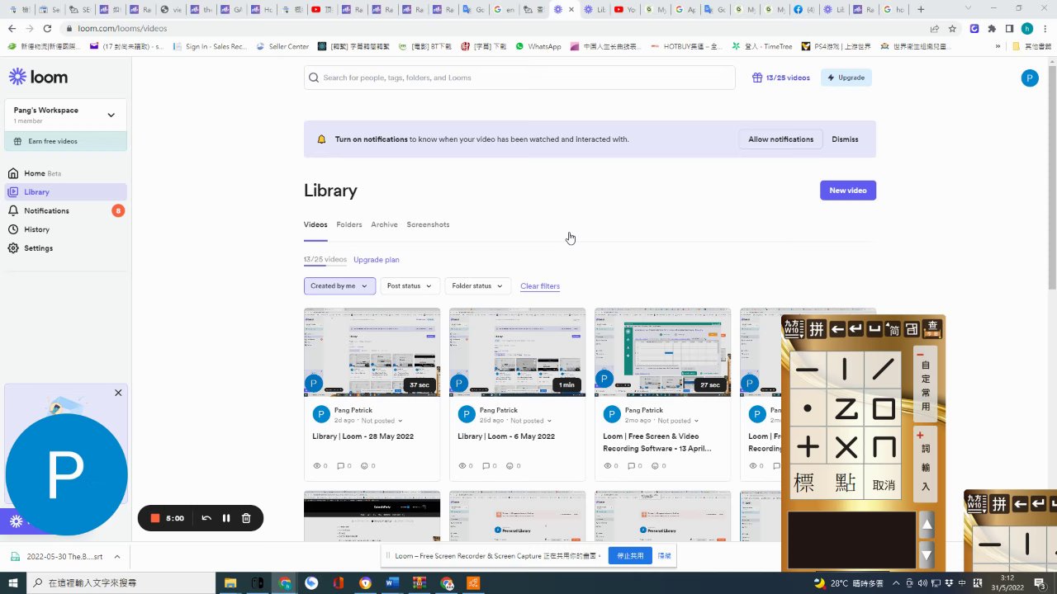Open the downloaded .srt file options chevron
The width and height of the screenshot is (1057, 594).
(117, 557)
